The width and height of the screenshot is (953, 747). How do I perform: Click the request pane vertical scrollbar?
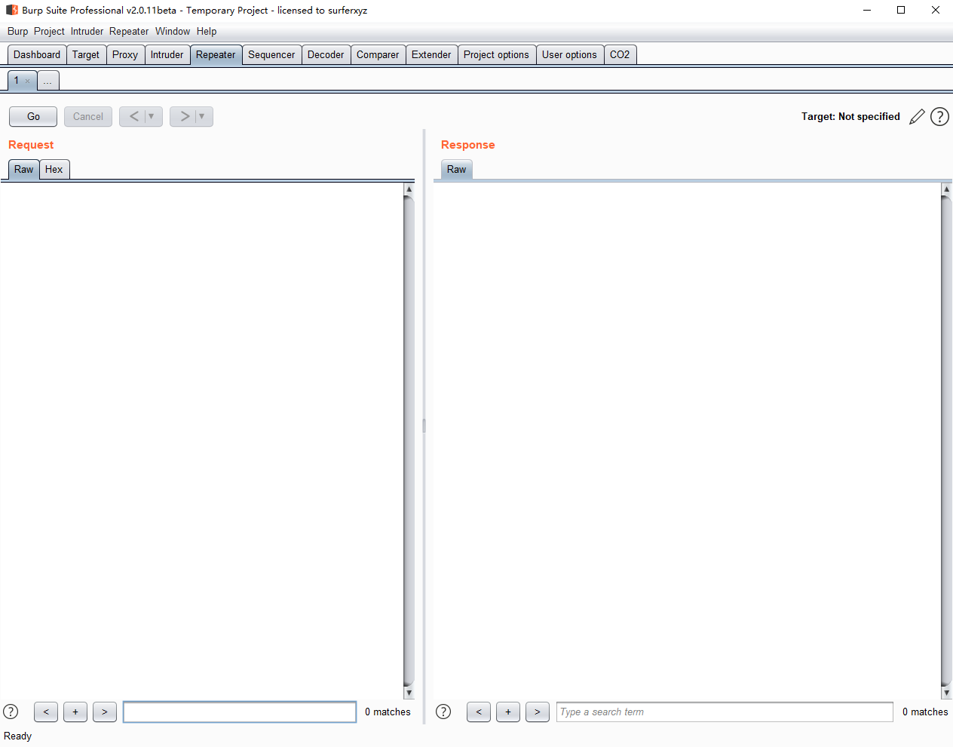(x=409, y=438)
